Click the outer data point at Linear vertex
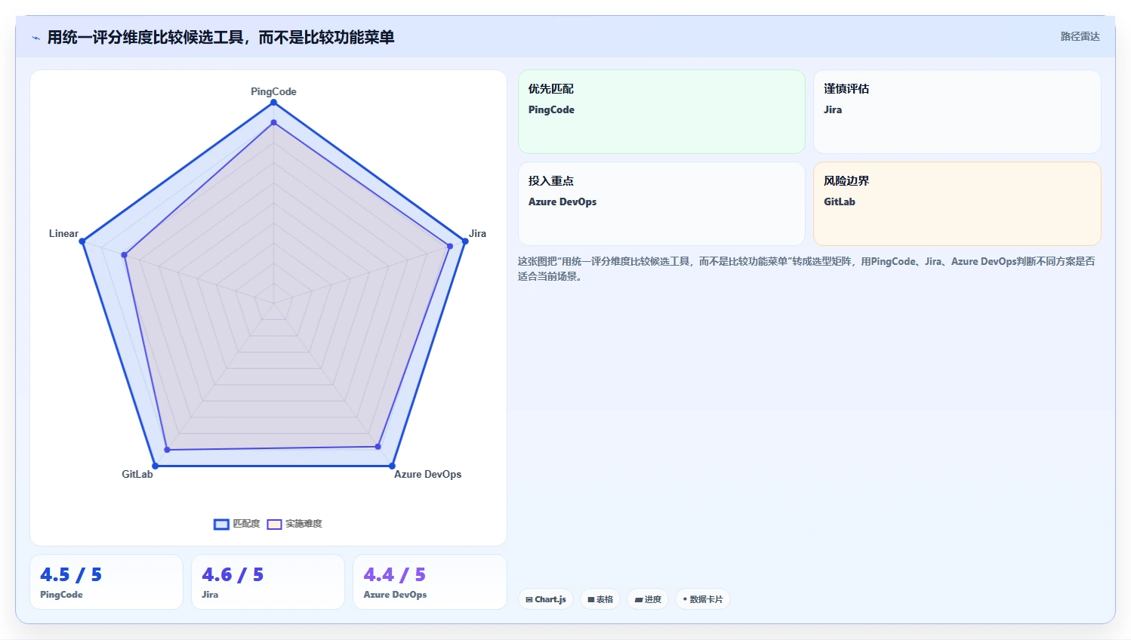Image resolution: width=1131 pixels, height=640 pixels. coord(82,242)
